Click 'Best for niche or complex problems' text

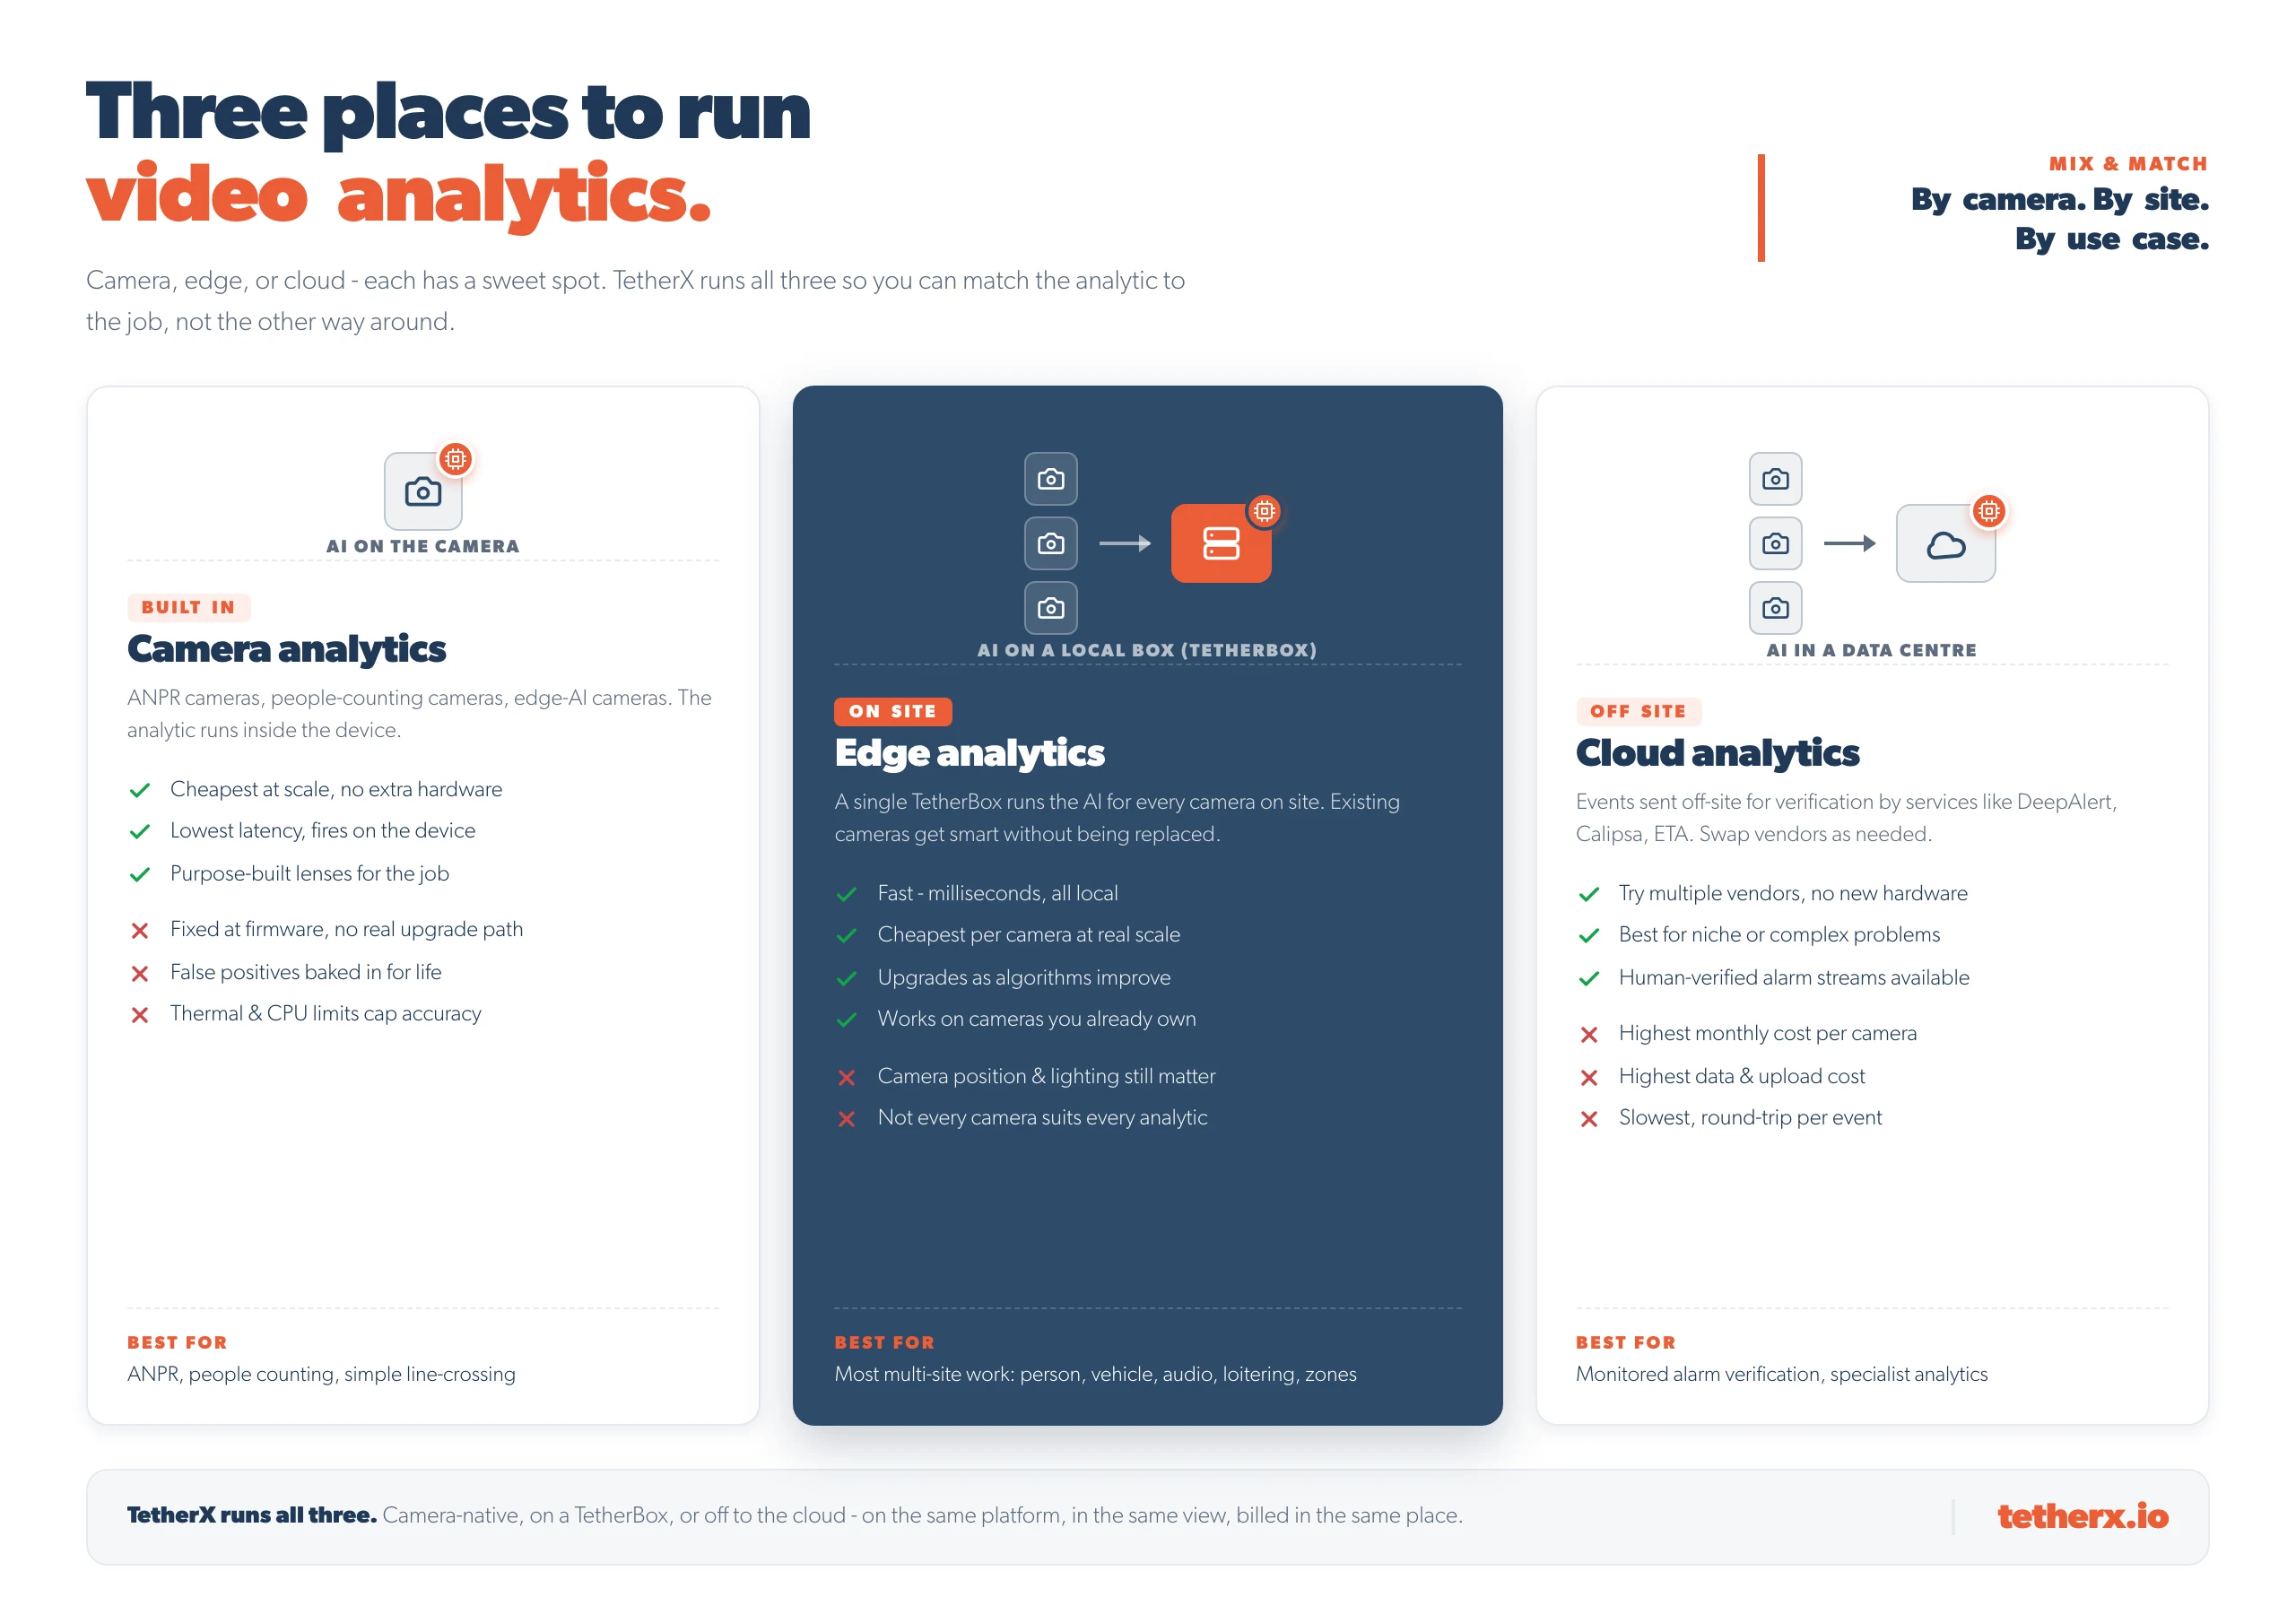(1780, 934)
